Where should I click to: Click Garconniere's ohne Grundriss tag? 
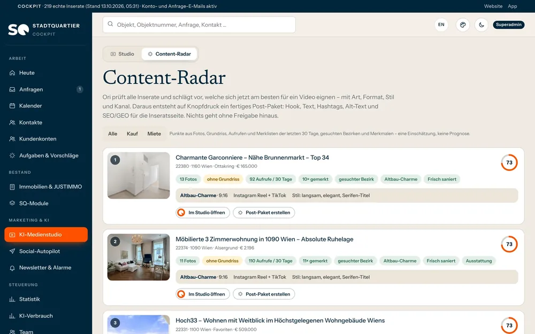click(x=223, y=179)
